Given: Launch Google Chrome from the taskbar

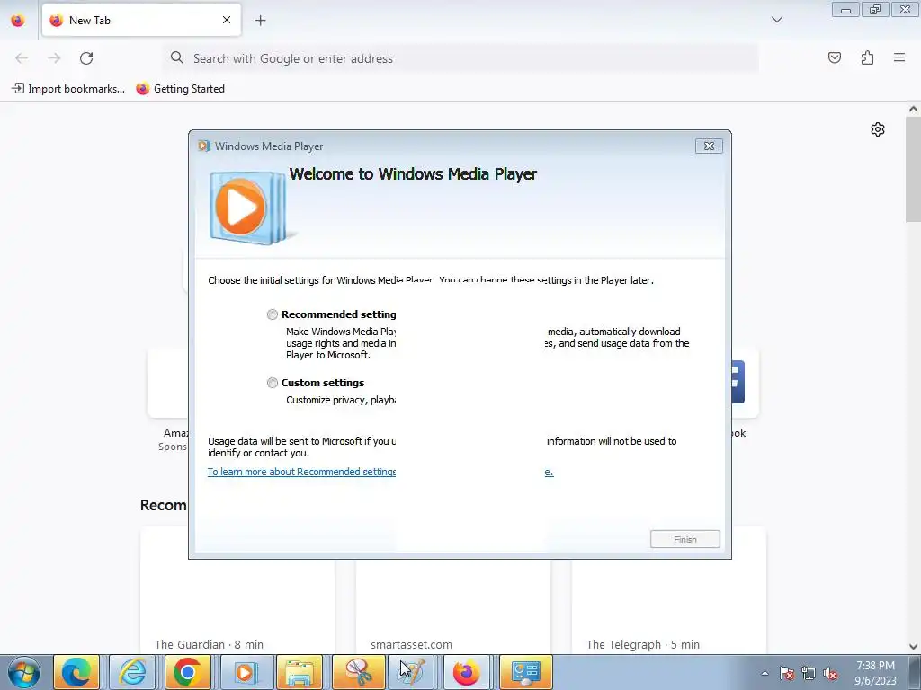Looking at the screenshot, I should (188, 672).
